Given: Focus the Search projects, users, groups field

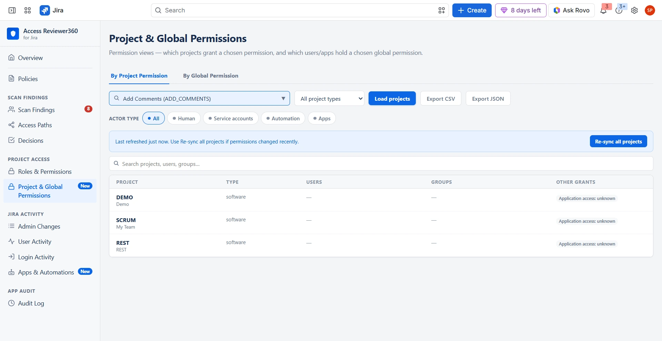Looking at the screenshot, I should (381, 163).
